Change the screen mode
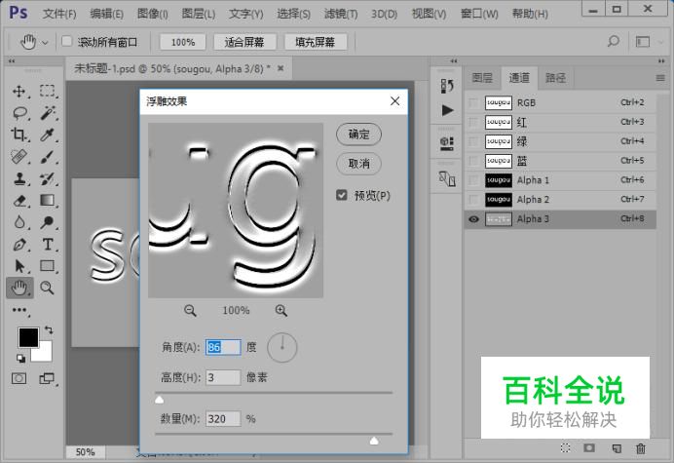Screen dimensions: 674x463 coord(47,378)
